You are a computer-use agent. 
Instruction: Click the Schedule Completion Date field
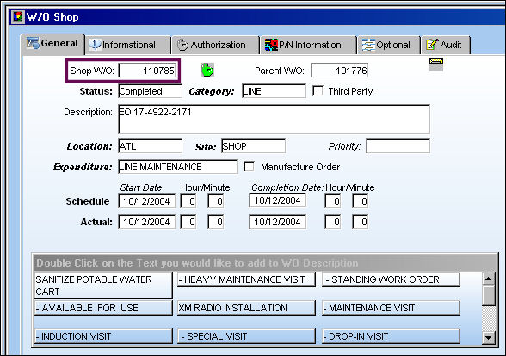[x=277, y=200]
